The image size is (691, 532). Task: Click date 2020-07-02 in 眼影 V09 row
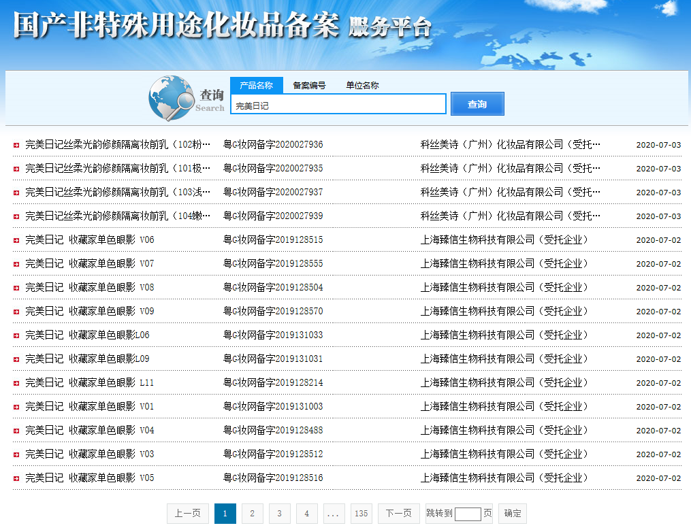coord(658,312)
